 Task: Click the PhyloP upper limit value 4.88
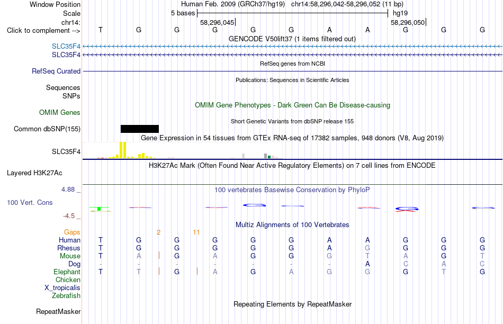pyautogui.click(x=68, y=190)
